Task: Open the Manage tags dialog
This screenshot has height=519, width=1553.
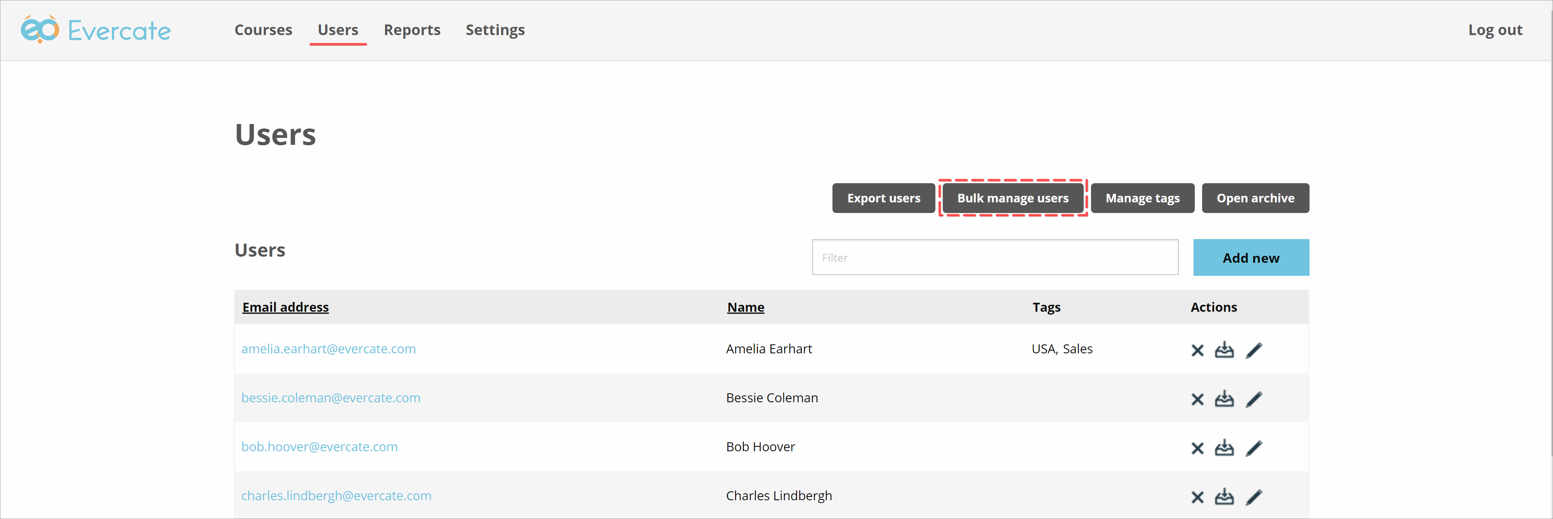Action: tap(1142, 197)
